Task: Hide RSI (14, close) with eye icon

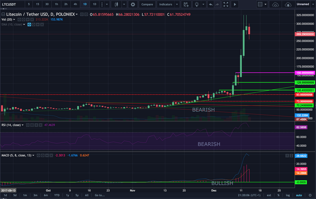Action: tap(28, 125)
